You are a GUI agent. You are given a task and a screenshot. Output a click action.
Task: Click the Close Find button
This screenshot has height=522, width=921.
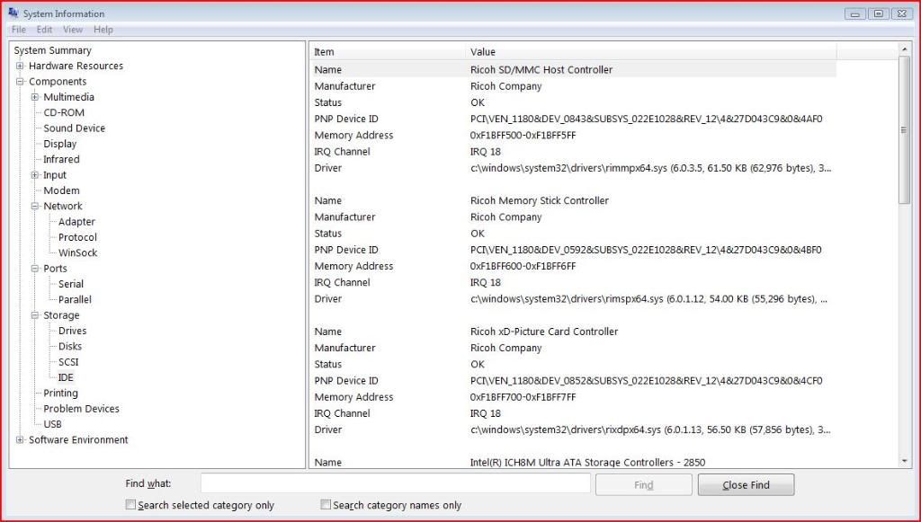[746, 485]
